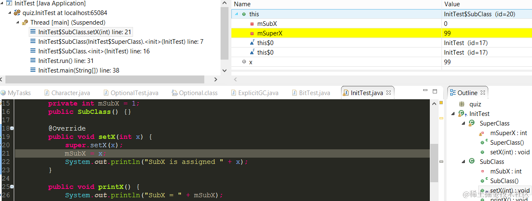Collapse the SuperClass node in Outline
Screen dimensions: 532x201
coord(463,123)
